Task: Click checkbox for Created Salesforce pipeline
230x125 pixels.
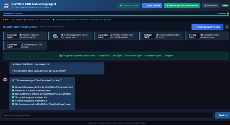Action: pos(13,87)
